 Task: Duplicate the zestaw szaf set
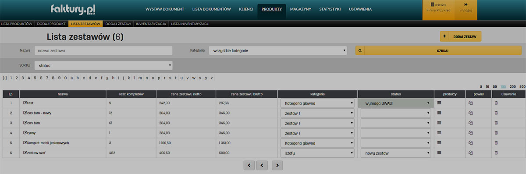point(470,153)
